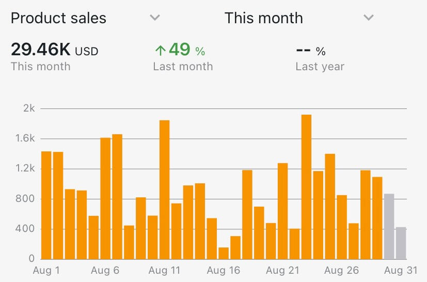Select the orange bar above Aug 21 label
The width and height of the screenshot is (427, 282).
click(282, 211)
